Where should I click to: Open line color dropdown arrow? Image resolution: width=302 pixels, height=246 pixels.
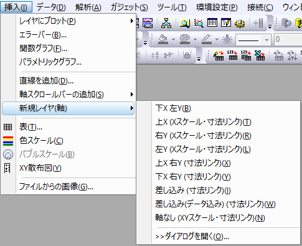tap(217, 39)
